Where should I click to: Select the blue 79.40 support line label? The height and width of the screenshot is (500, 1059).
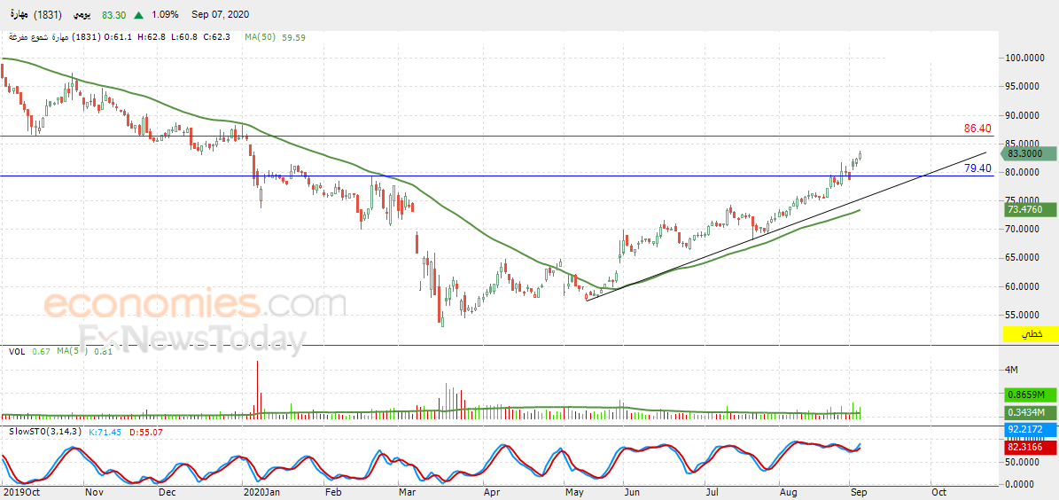pos(977,168)
